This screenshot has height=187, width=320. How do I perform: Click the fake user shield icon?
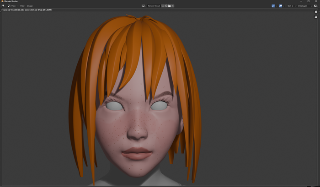point(163,6)
